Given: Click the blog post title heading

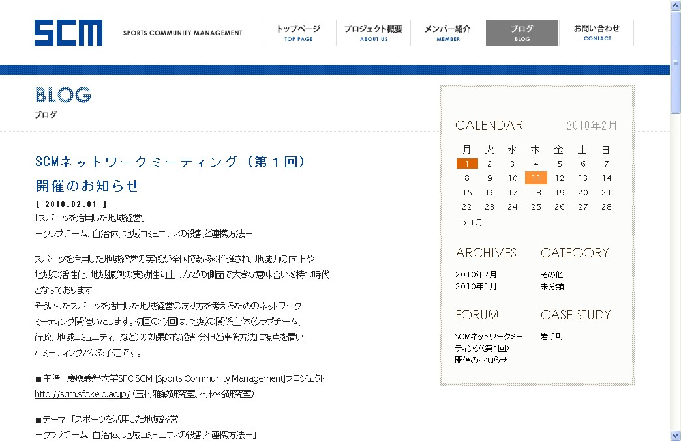Looking at the screenshot, I should coord(170,162).
